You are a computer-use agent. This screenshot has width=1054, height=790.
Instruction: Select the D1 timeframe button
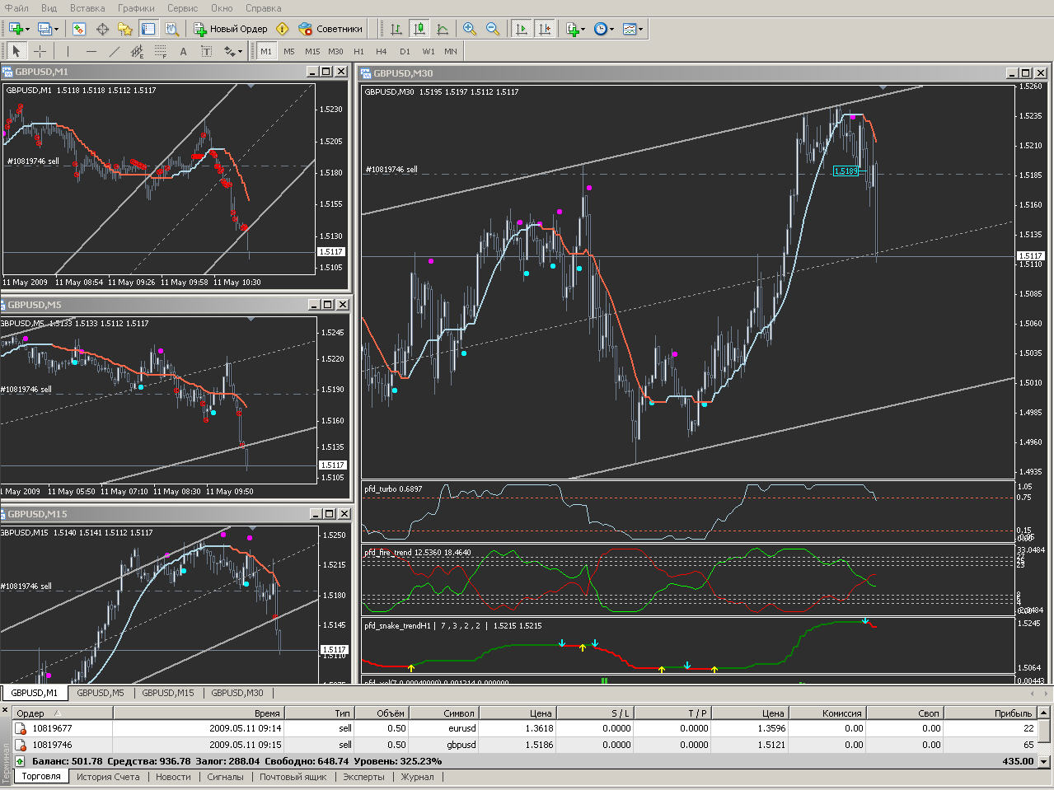click(405, 51)
